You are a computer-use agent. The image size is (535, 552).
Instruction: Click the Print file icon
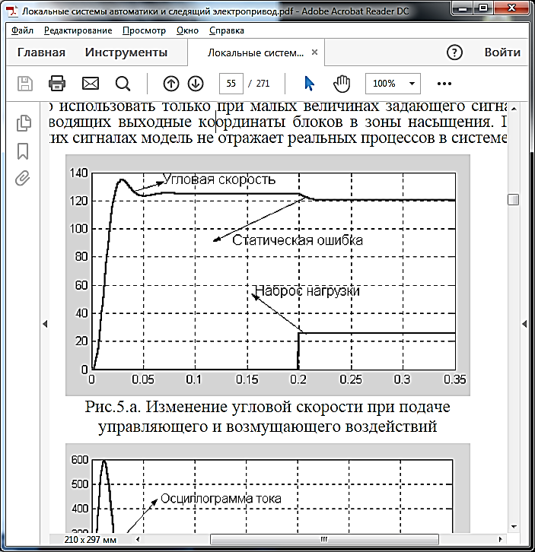click(57, 83)
